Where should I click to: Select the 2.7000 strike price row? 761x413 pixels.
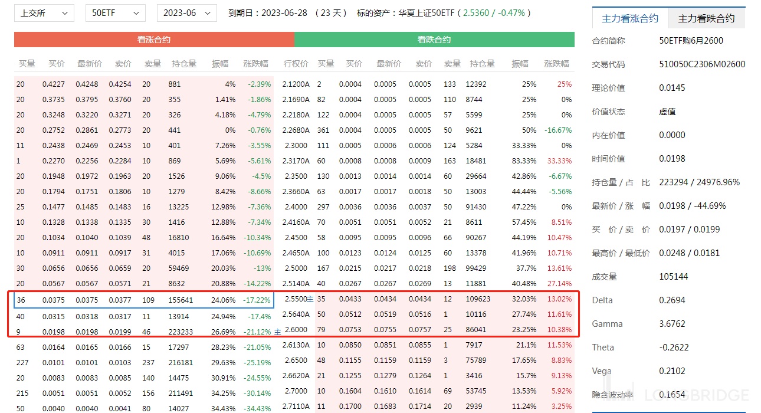click(296, 391)
